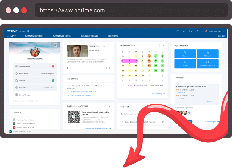Open the Mon planning link
The width and height of the screenshot is (232, 168).
pos(158,93)
